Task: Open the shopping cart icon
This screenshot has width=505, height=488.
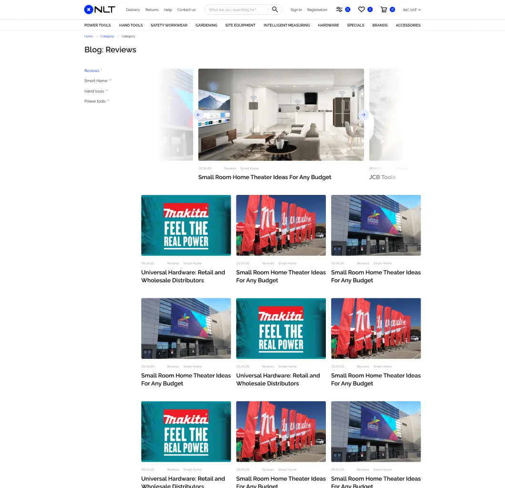Action: (384, 10)
